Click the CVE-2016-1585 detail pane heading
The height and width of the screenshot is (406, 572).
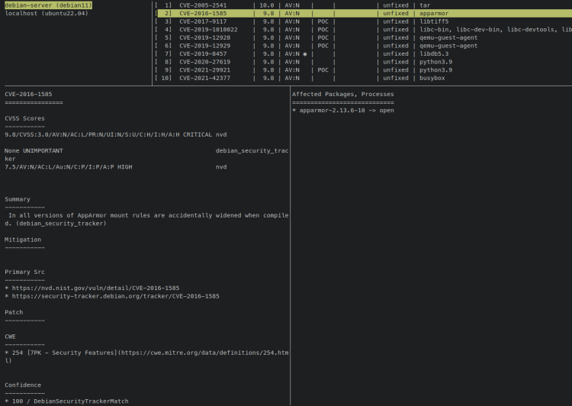tap(28, 94)
